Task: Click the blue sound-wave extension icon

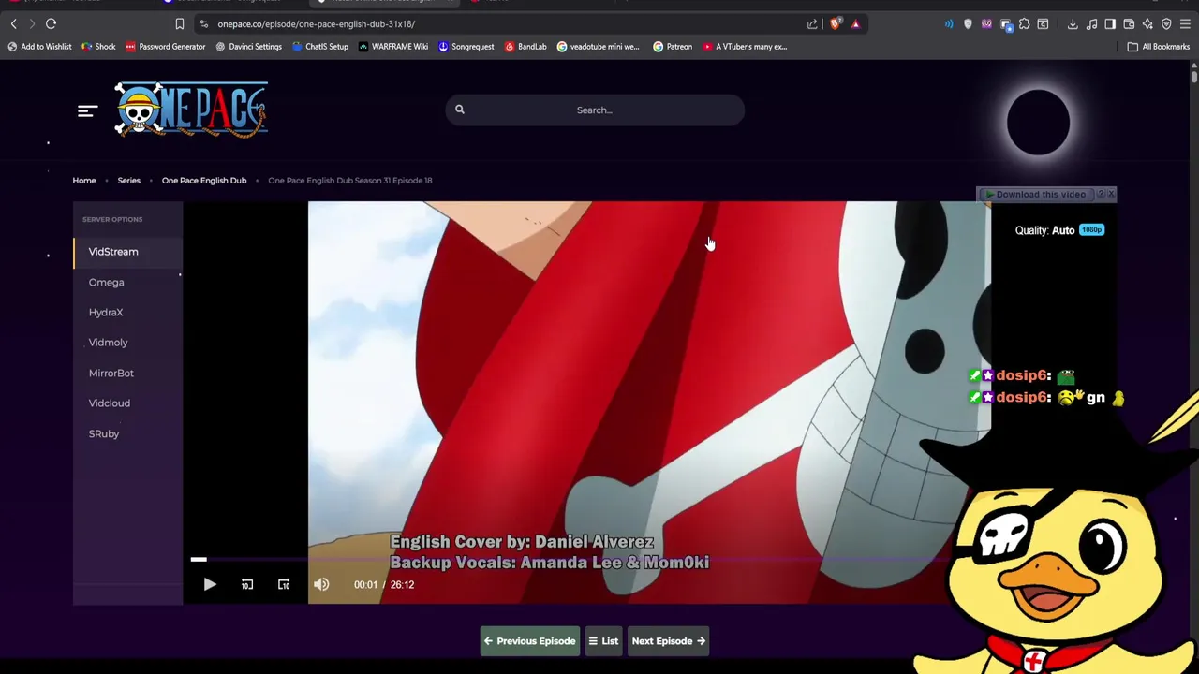Action: click(949, 23)
